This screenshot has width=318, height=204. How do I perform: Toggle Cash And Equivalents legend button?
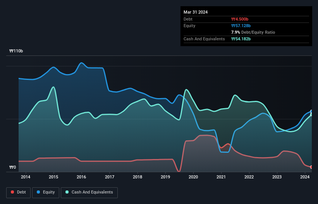[89, 192]
